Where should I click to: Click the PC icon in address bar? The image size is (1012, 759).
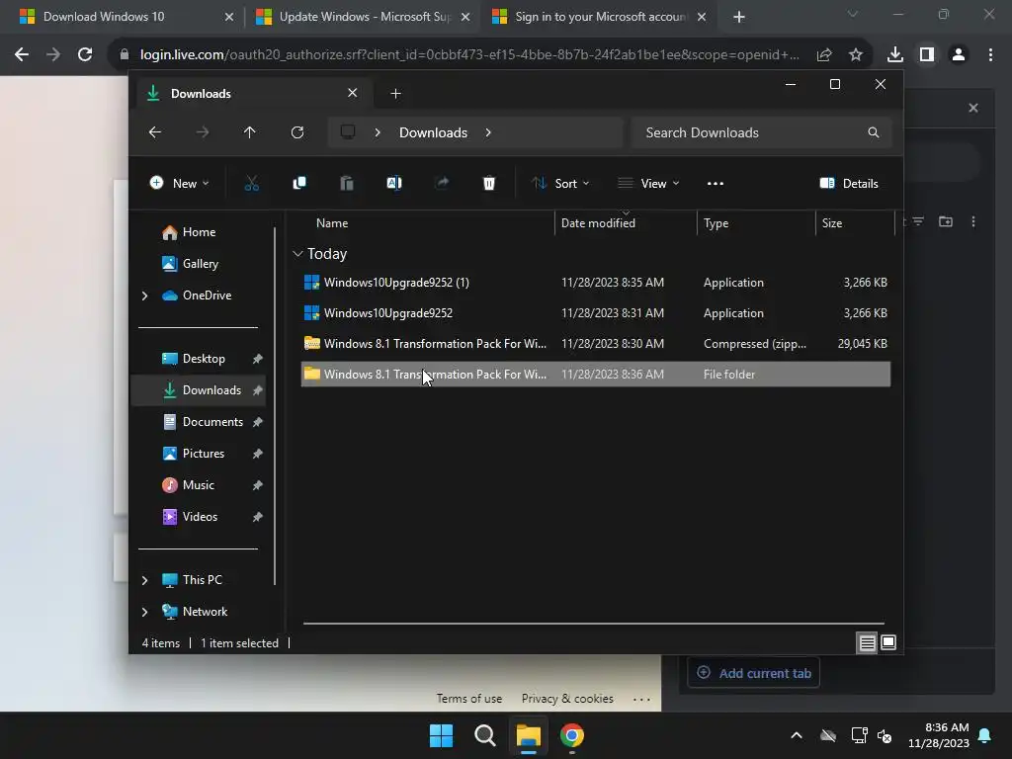point(348,132)
